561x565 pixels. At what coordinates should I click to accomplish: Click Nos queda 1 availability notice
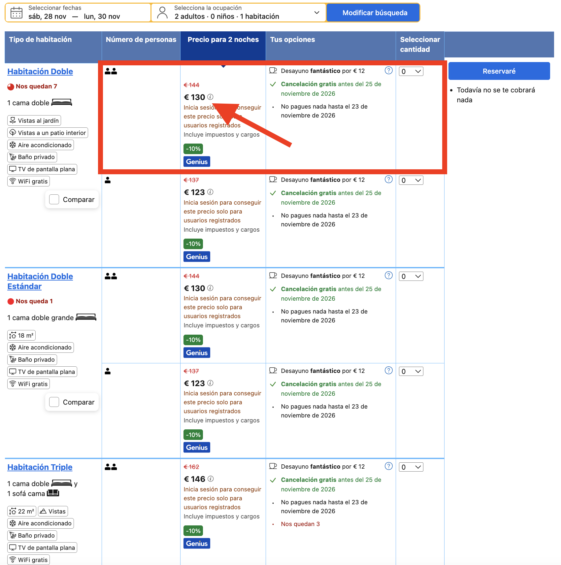(30, 301)
